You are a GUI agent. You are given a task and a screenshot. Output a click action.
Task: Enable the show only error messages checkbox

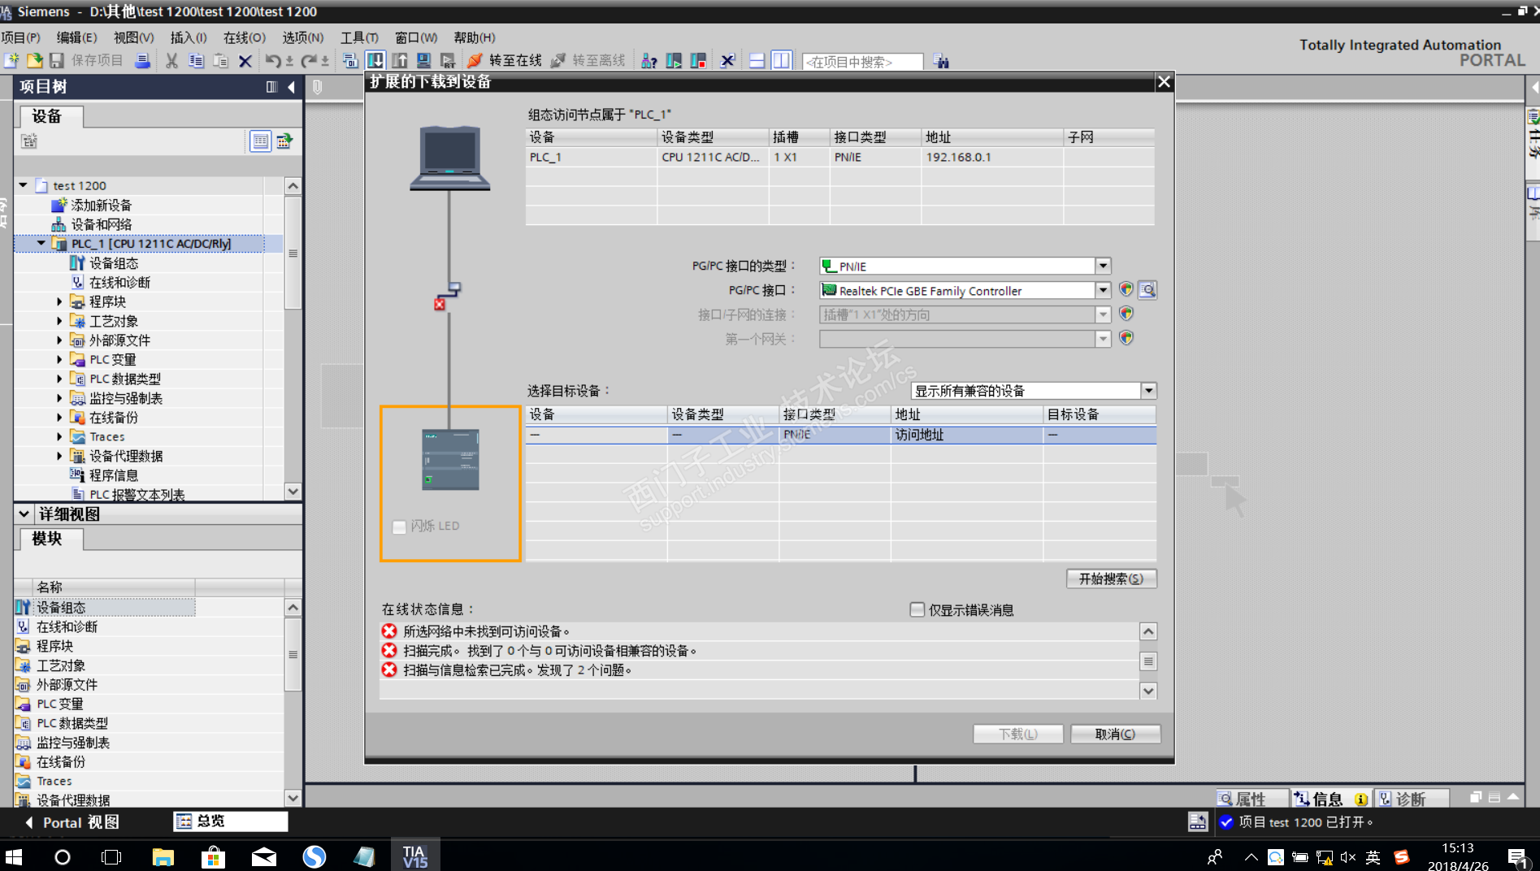point(917,609)
